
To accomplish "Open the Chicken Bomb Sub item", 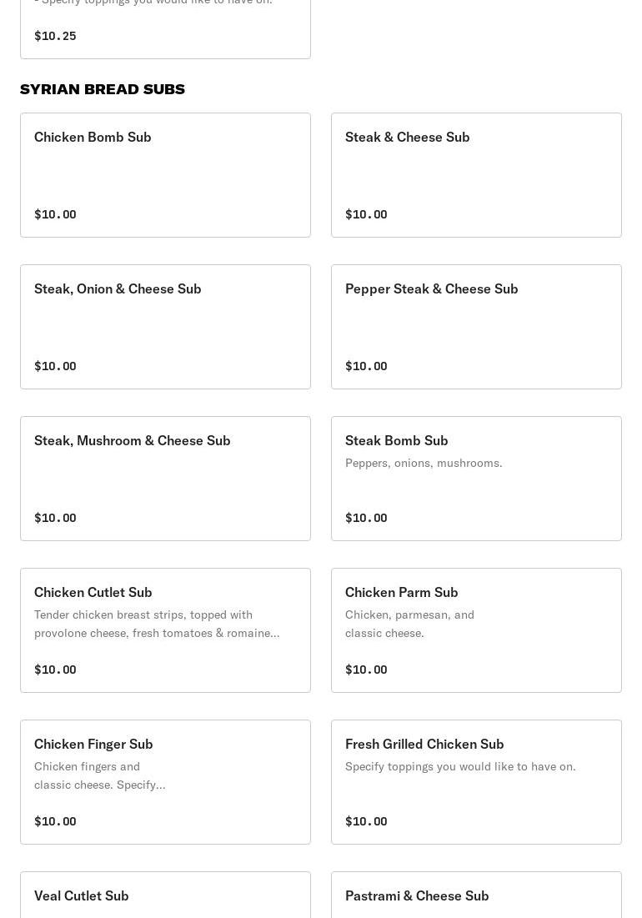I will coord(165,175).
